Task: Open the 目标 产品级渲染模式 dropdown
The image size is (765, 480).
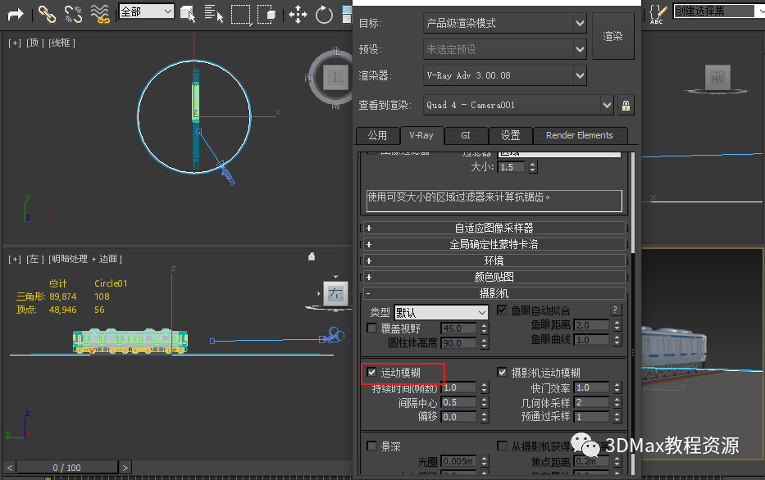Action: (x=504, y=23)
